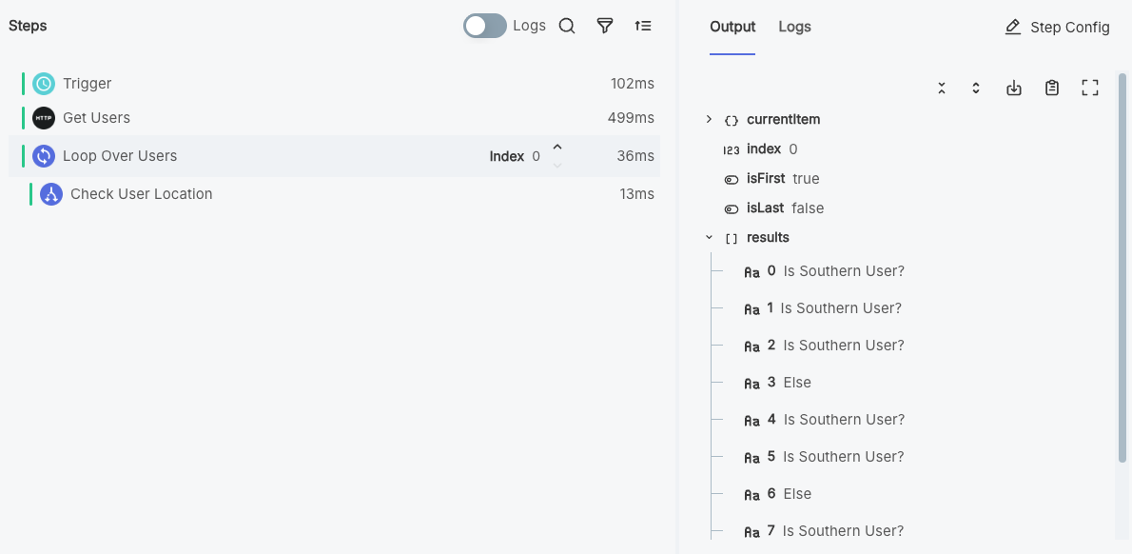Expand the currentItem object
This screenshot has width=1132, height=554.
709,120
